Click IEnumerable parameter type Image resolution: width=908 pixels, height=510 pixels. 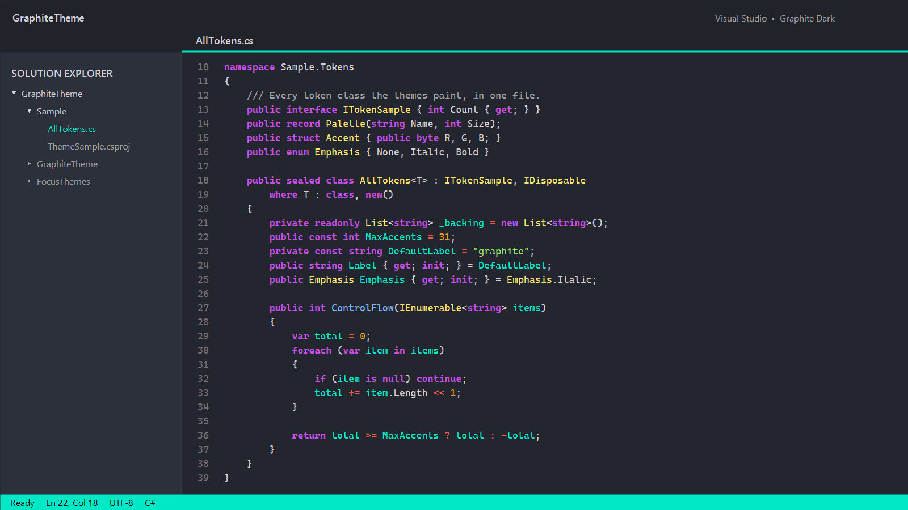pyautogui.click(x=430, y=308)
